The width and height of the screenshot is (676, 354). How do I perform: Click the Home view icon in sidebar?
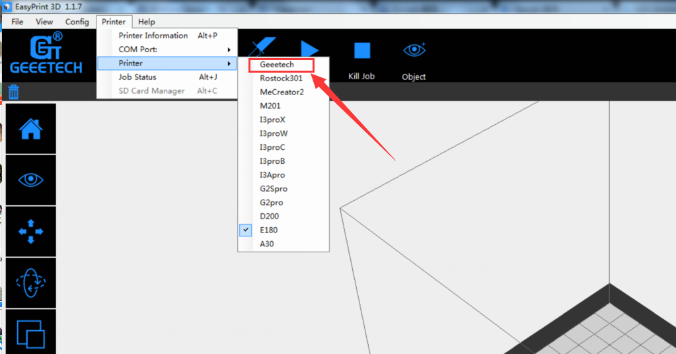tap(30, 129)
